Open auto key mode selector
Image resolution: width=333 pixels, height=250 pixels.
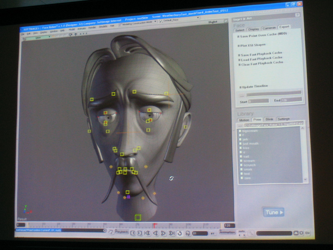click(242, 231)
